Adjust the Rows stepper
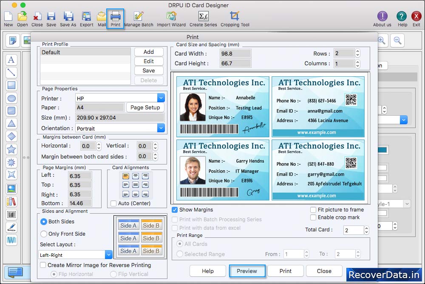The width and height of the screenshot is (425, 284). coord(357,53)
